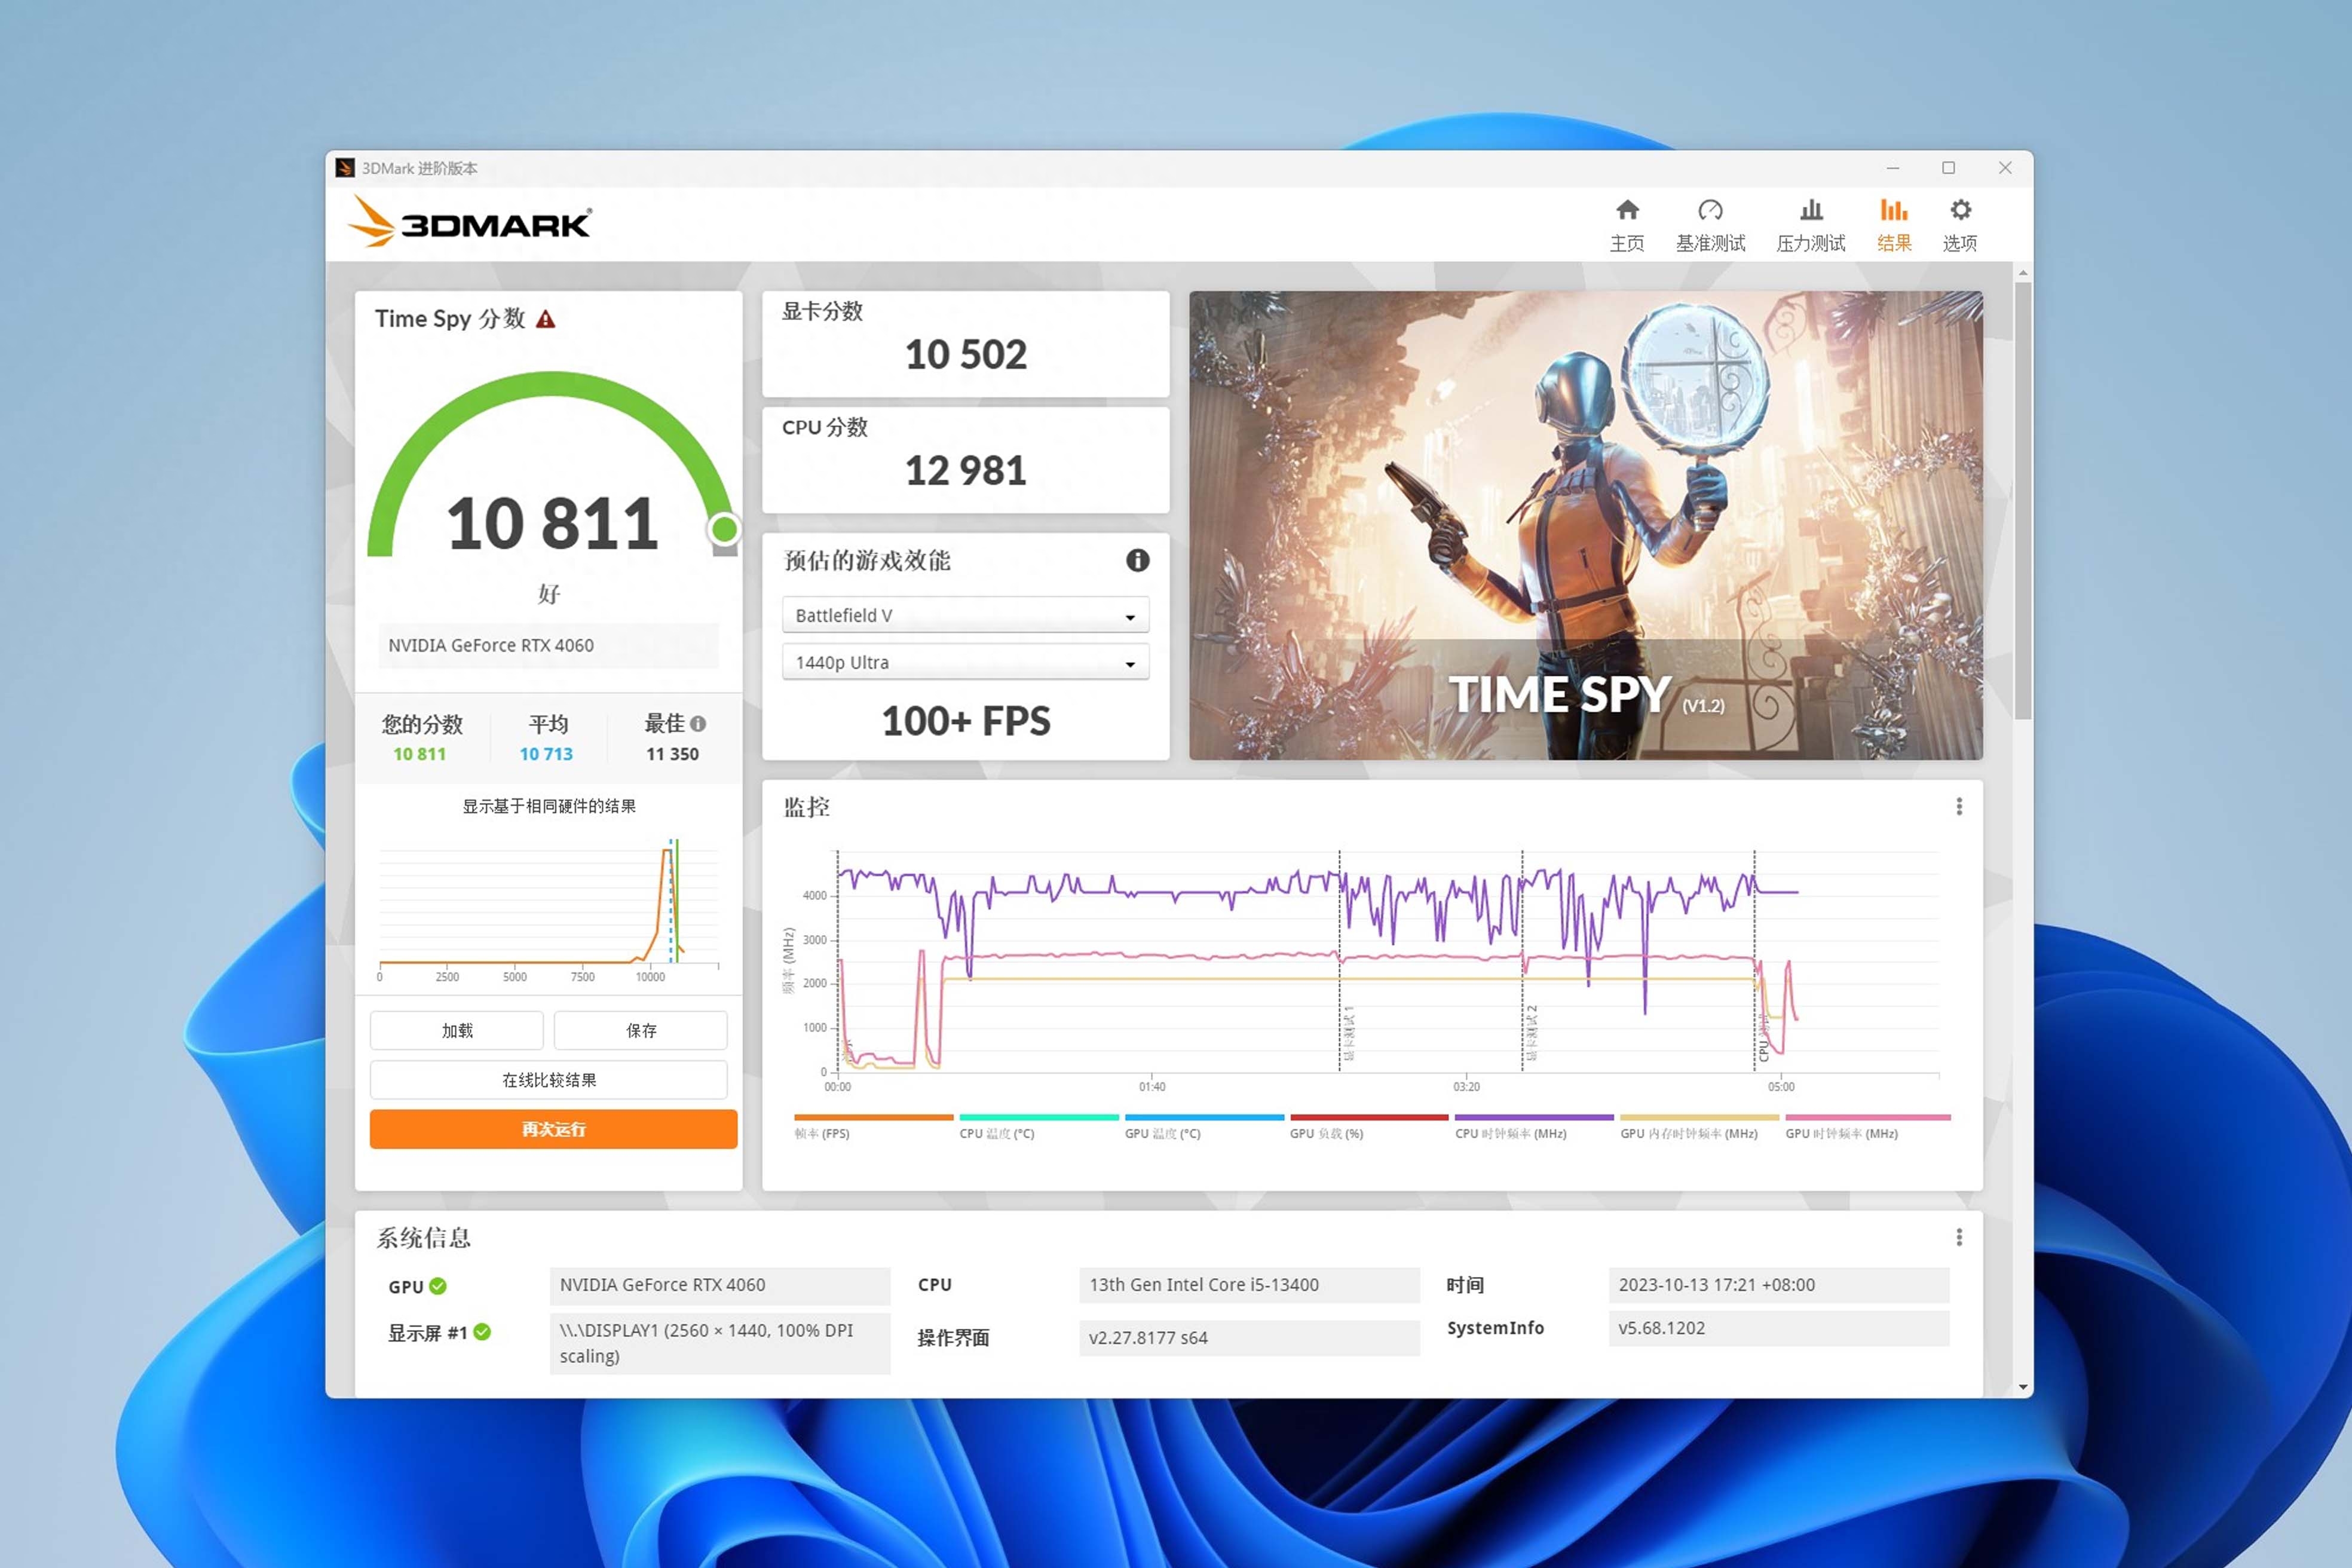
Task: Click the CPU score value 12 981
Action: (x=965, y=471)
